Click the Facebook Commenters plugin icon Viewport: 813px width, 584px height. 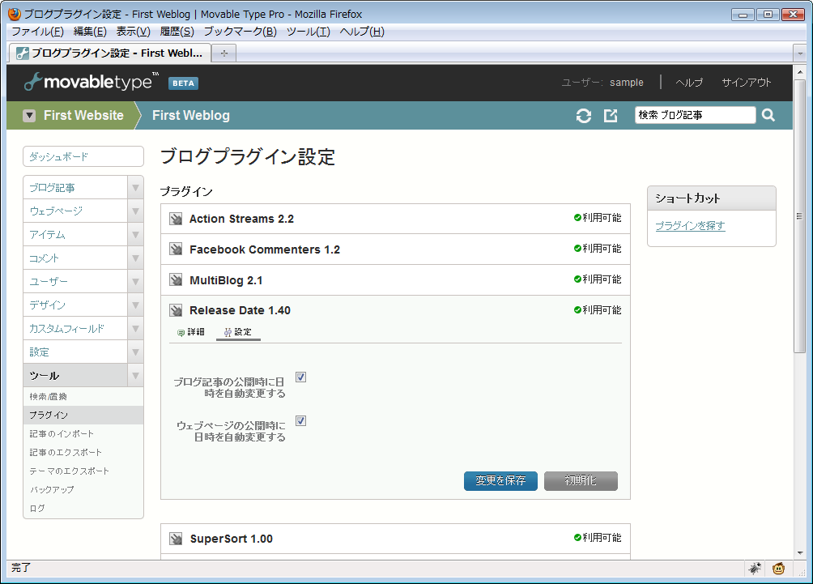point(176,249)
